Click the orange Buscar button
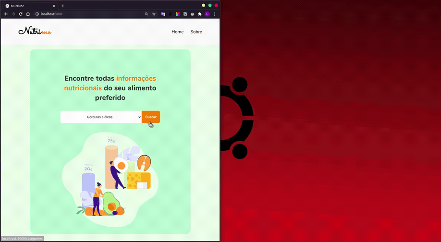The image size is (441, 242). (151, 117)
